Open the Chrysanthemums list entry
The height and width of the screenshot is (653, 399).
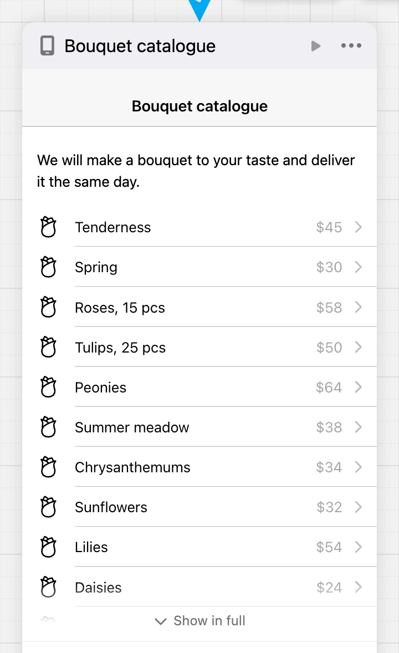(x=200, y=467)
